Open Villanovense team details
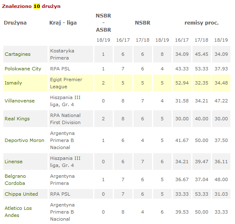The width and height of the screenshot is (235, 224). coord(20,101)
